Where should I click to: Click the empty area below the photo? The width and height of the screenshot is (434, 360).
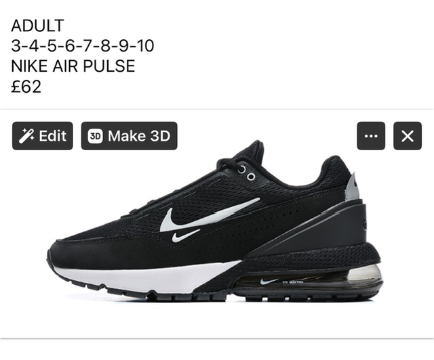click(x=217, y=349)
